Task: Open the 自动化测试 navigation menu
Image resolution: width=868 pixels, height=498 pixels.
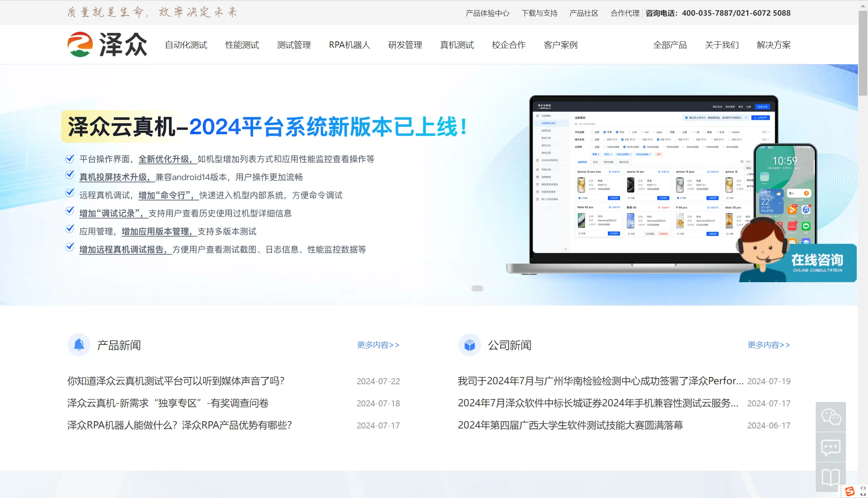Action: coord(186,45)
